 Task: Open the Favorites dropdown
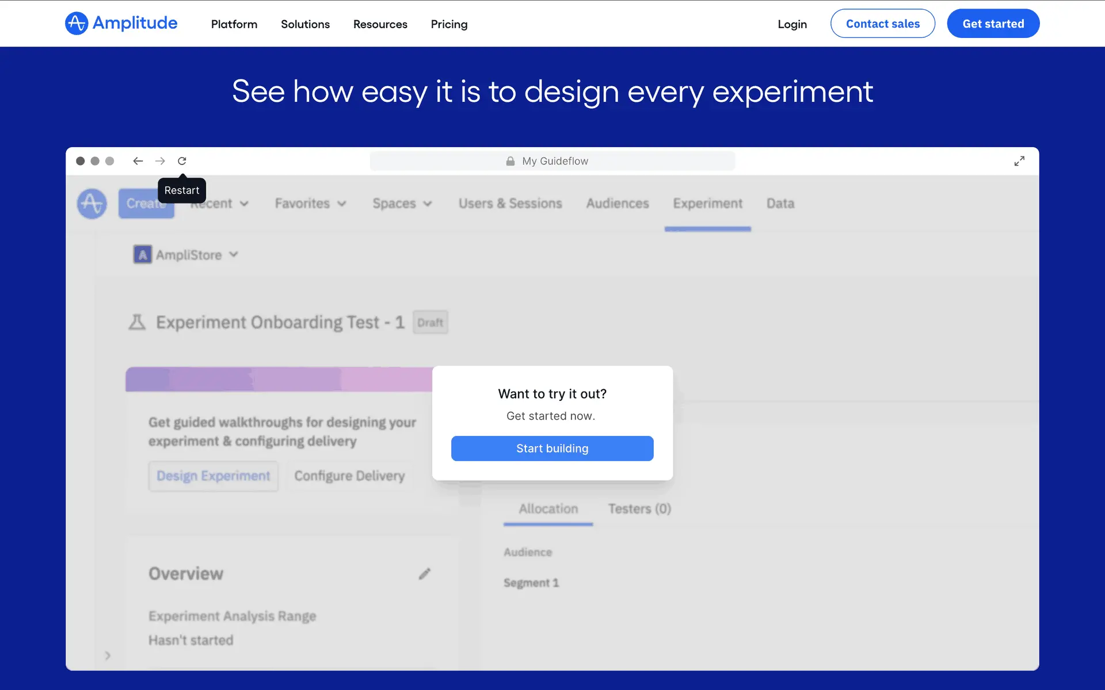click(310, 204)
